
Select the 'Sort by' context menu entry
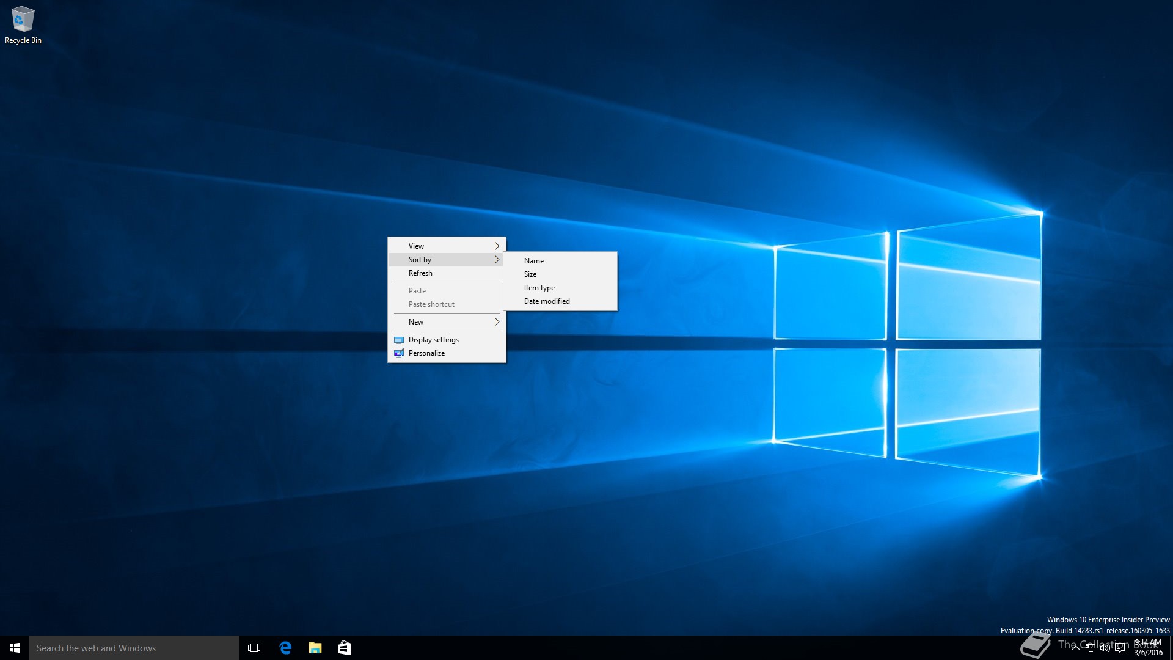[447, 260]
